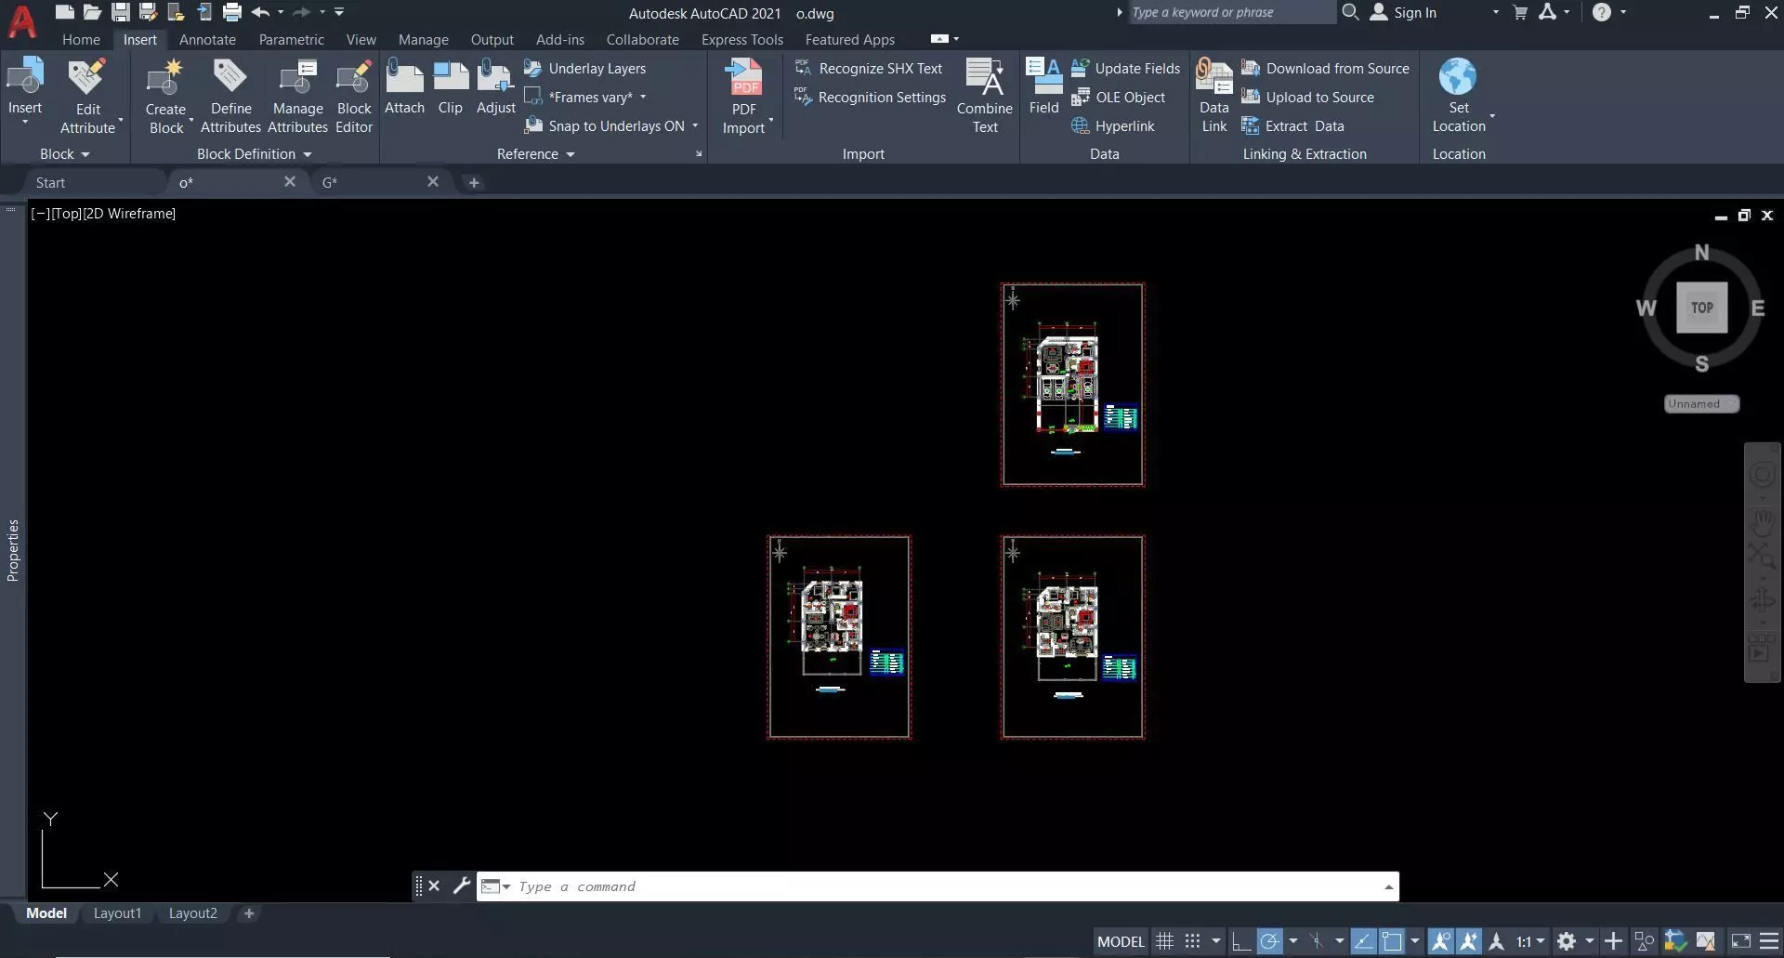Toggle 2D Object Snap
Viewport: 1784px width, 958px height.
(1392, 941)
